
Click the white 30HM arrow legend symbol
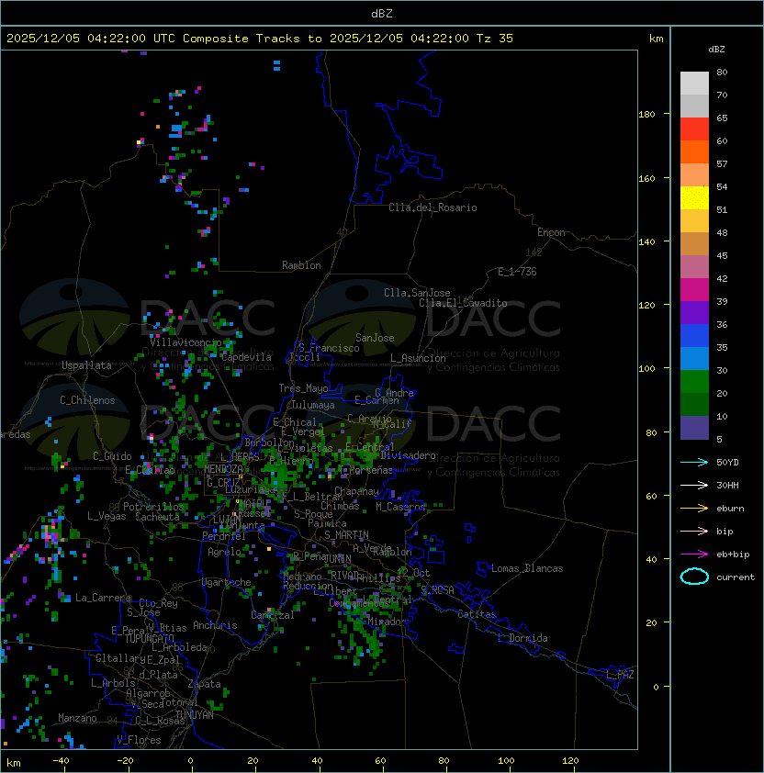click(694, 485)
